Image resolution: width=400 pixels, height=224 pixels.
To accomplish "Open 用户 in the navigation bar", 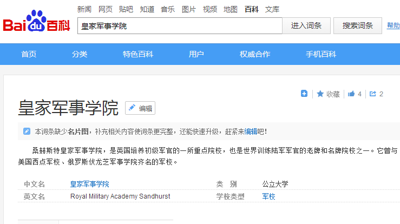I will (196, 54).
